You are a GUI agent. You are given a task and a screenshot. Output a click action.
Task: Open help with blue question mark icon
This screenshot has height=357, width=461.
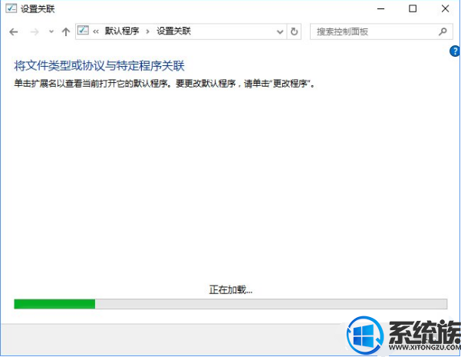click(x=455, y=51)
